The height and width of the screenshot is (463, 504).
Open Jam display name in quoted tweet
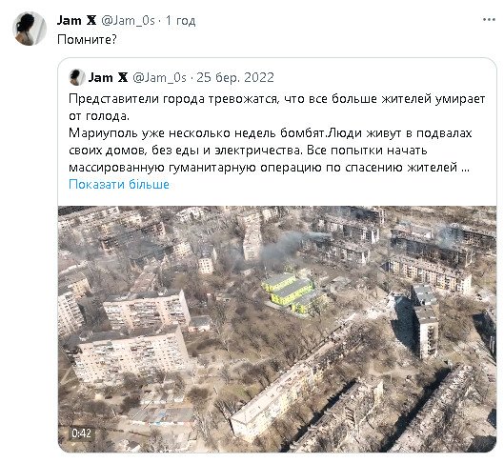point(100,77)
